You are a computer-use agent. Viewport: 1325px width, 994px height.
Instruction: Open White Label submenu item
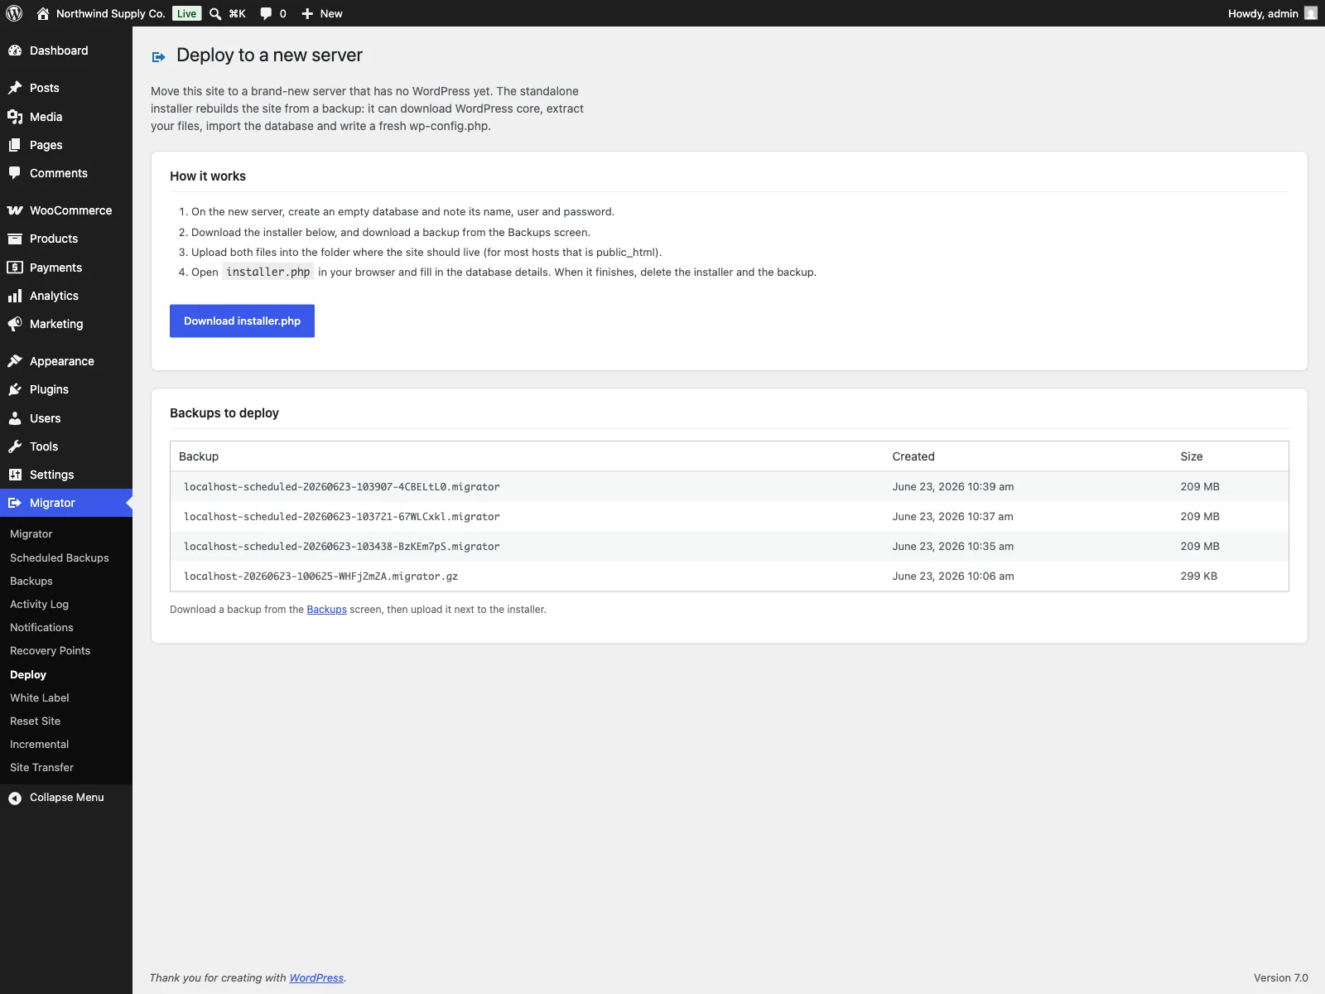click(40, 698)
